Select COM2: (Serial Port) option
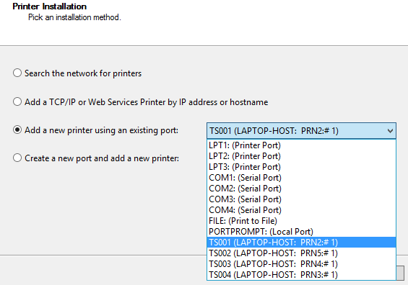408x285 pixels. pos(301,189)
